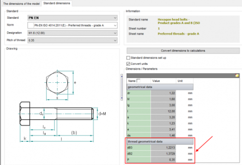Collapse the thread geometrical data group header

[x=160, y=141]
